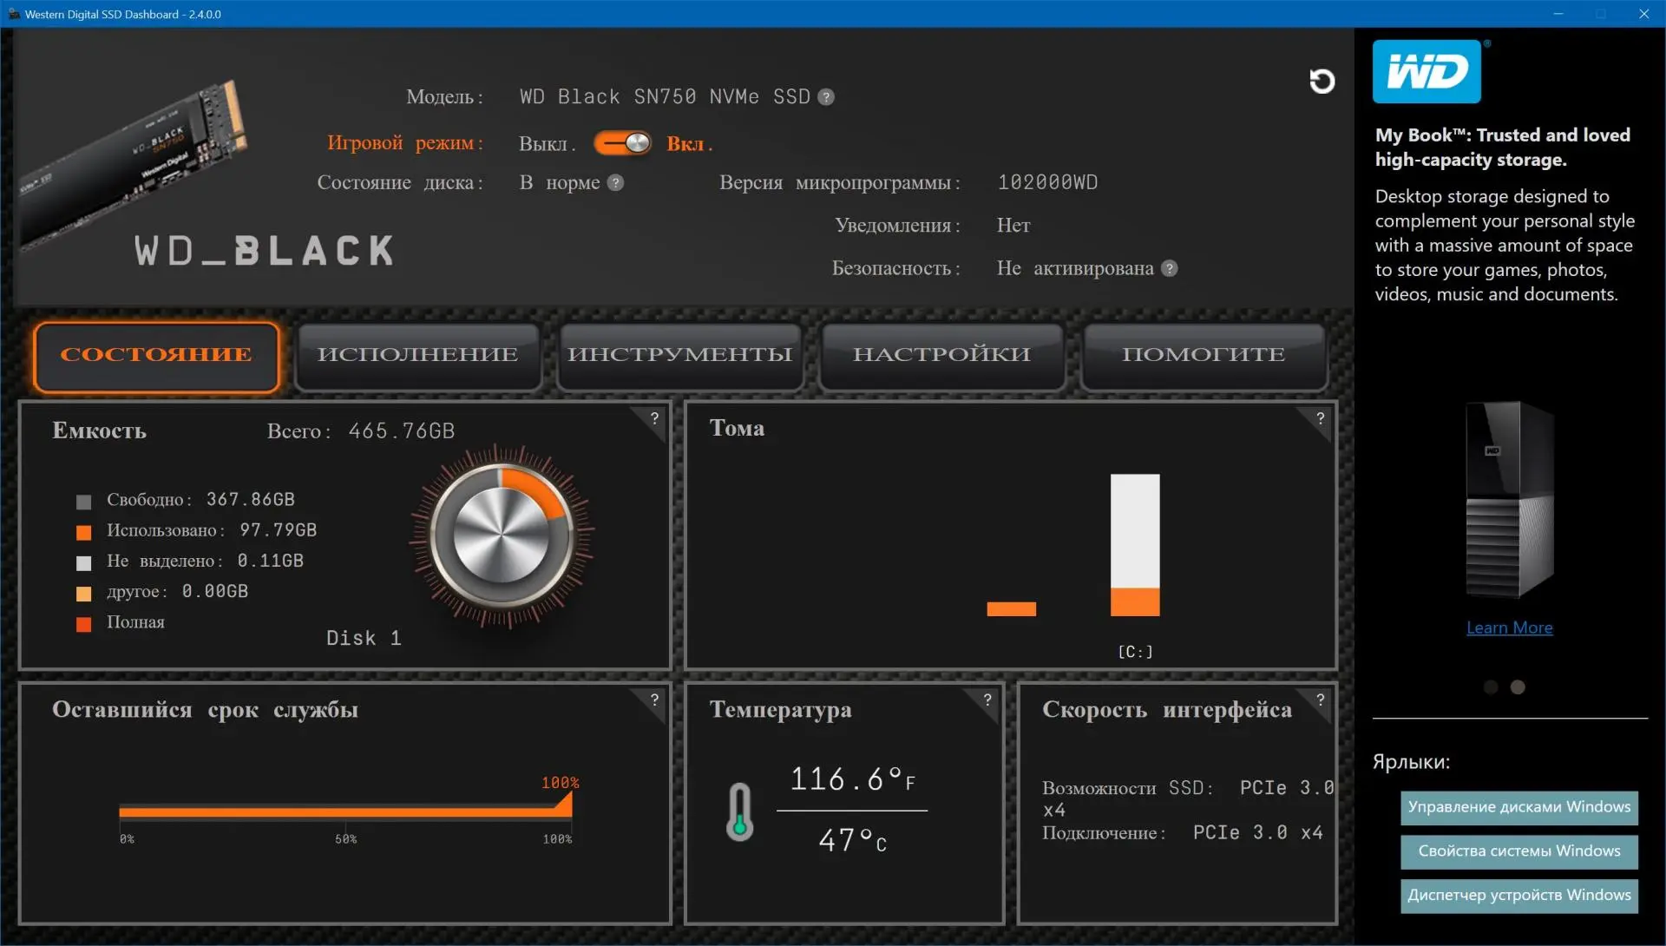Open Свойства системы Windows shortcut
The image size is (1666, 946).
(1519, 851)
